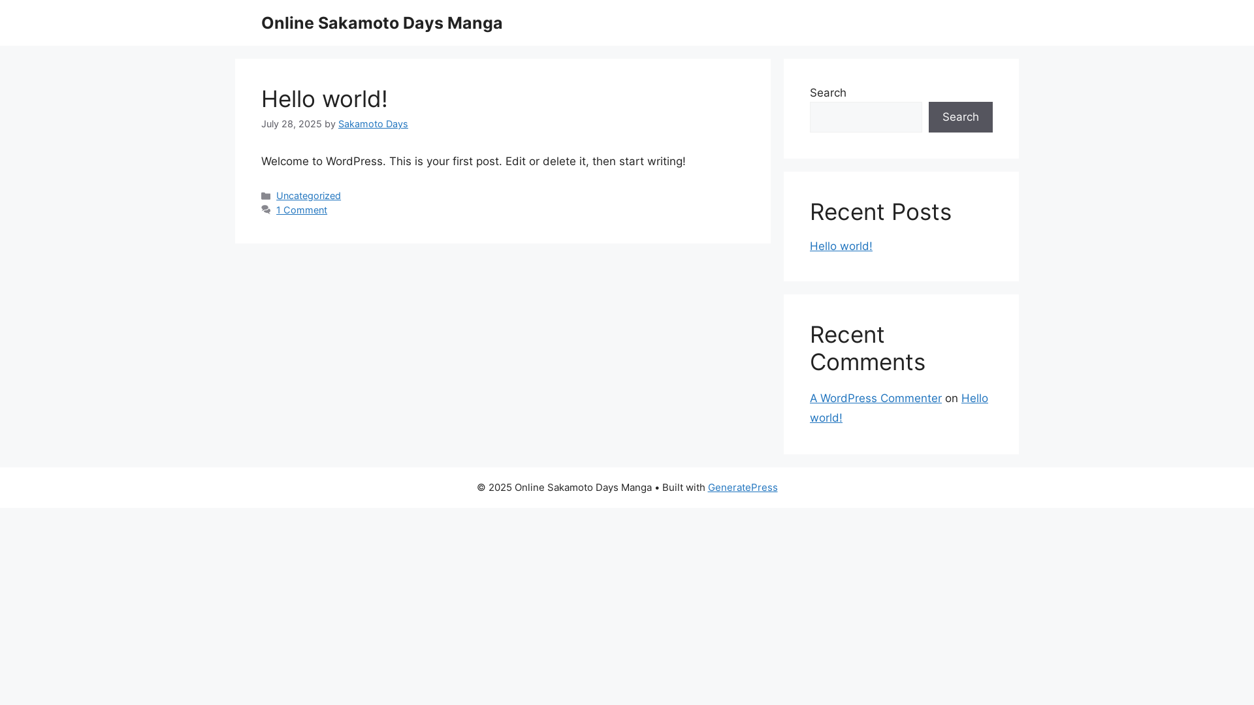This screenshot has width=1254, height=705.
Task: Click the Recent Comments heading
Action: point(867,349)
